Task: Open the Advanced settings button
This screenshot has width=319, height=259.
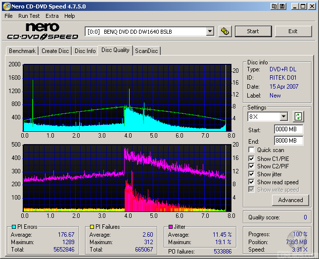Action: (290, 200)
